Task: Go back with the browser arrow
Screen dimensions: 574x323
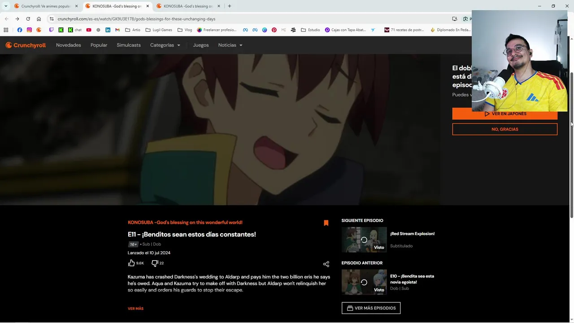Action: point(6,19)
